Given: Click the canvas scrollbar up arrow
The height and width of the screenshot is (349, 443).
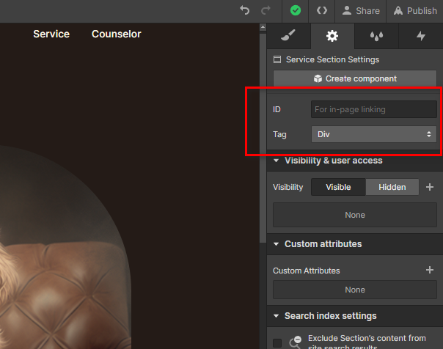Looking at the screenshot, I should (x=263, y=27).
